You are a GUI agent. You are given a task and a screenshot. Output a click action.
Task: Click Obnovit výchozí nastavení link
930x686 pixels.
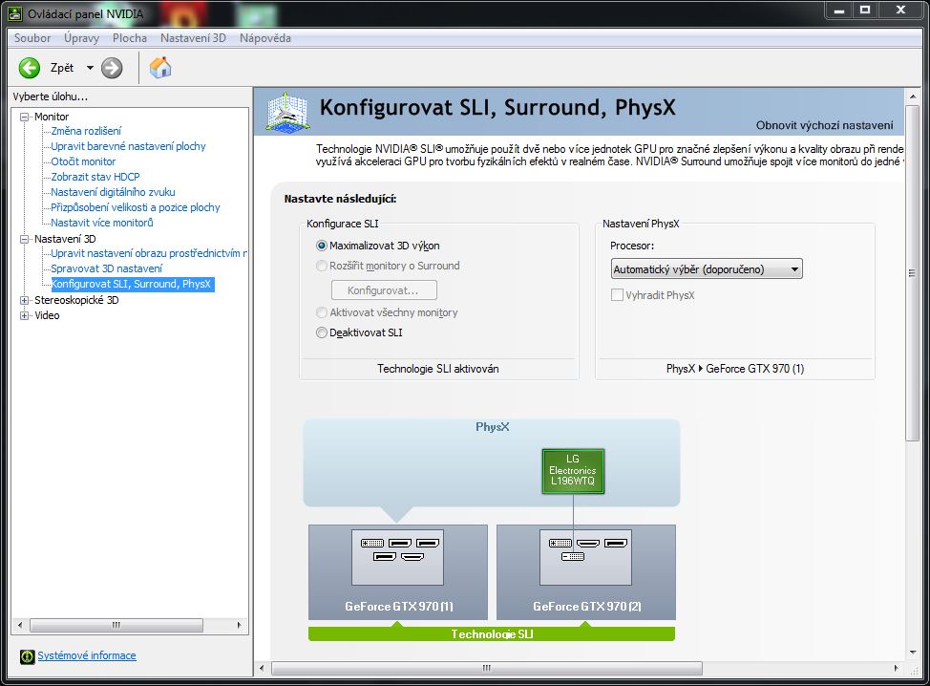[824, 125]
